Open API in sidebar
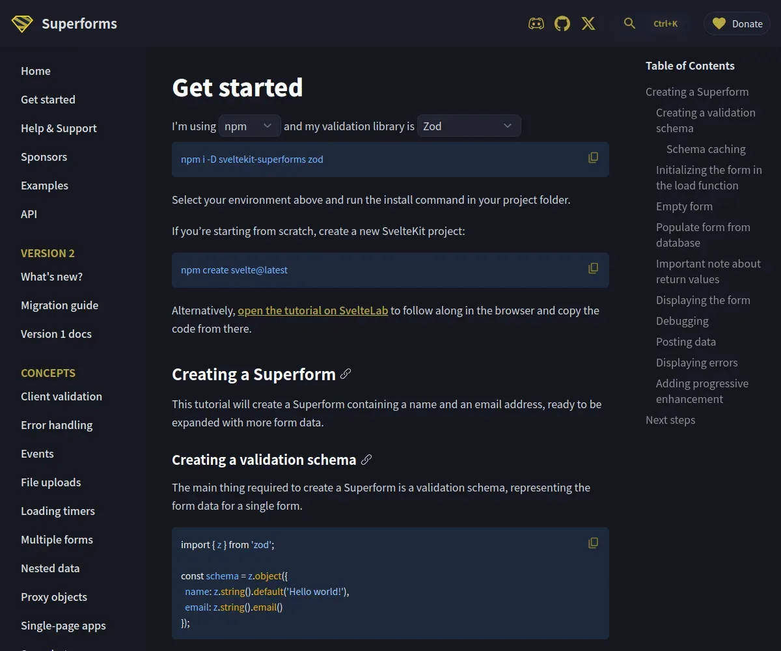Screen dimensions: 781x651 coord(29,214)
